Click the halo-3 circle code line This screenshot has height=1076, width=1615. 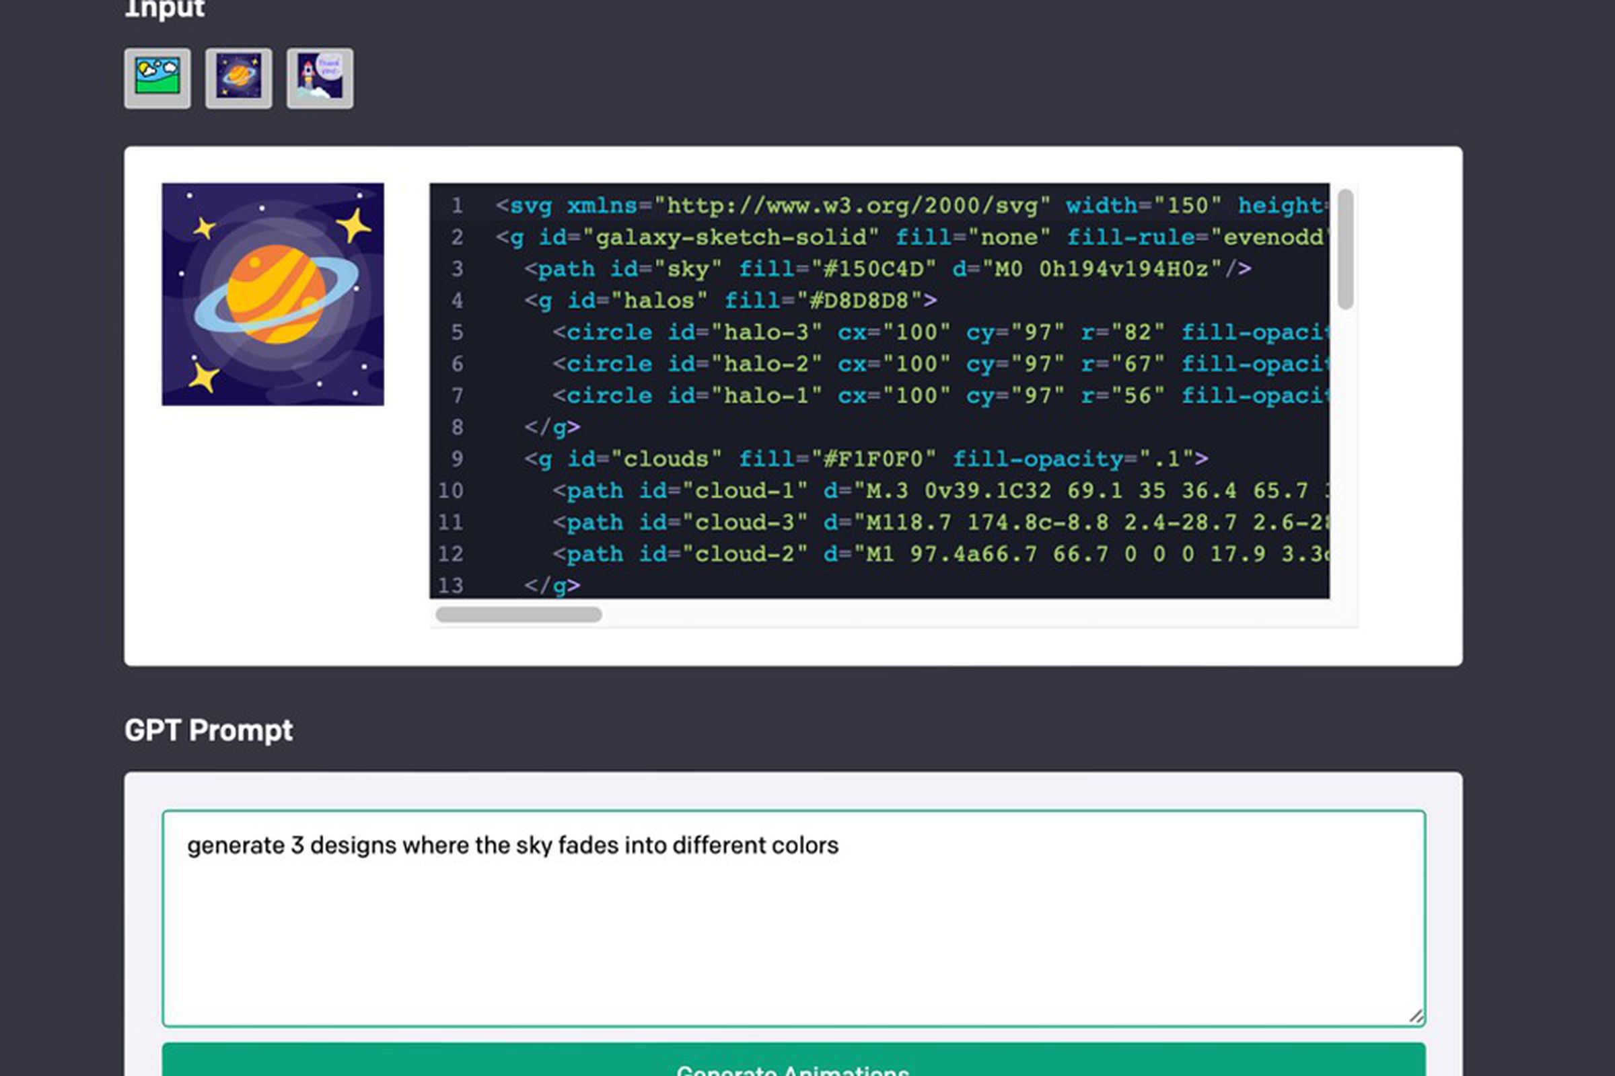pos(941,333)
